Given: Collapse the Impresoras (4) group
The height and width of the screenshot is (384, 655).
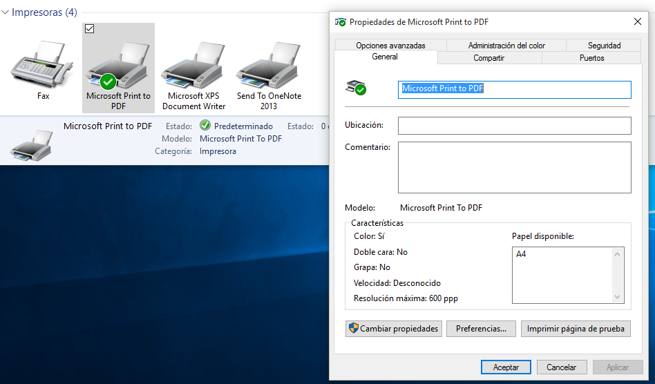Looking at the screenshot, I should tap(5, 12).
